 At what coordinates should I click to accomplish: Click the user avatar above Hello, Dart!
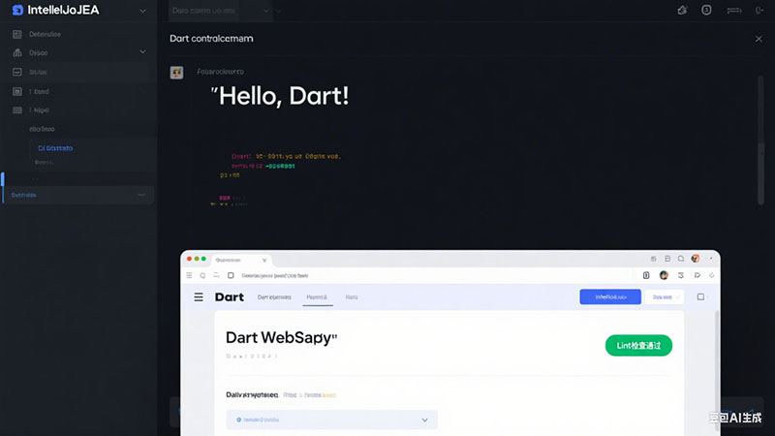tap(176, 73)
